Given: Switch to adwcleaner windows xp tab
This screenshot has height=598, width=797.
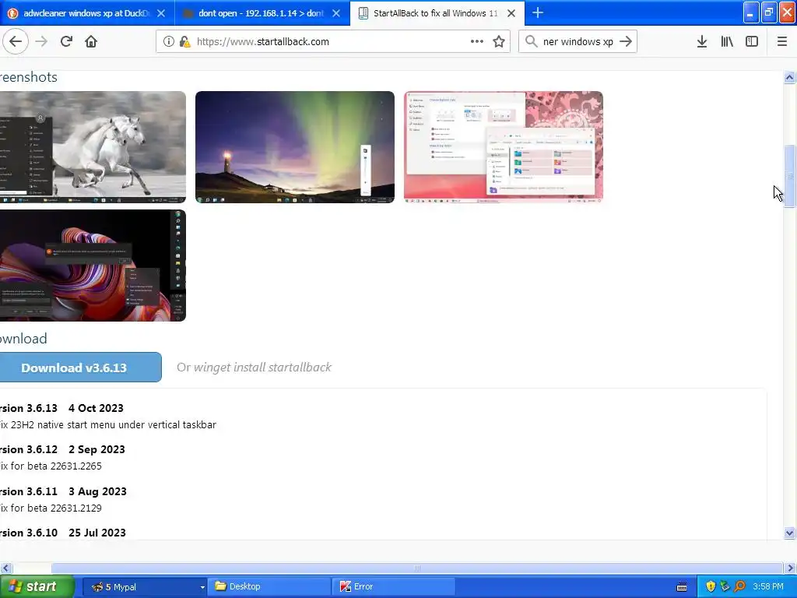Looking at the screenshot, I should pyautogui.click(x=87, y=13).
